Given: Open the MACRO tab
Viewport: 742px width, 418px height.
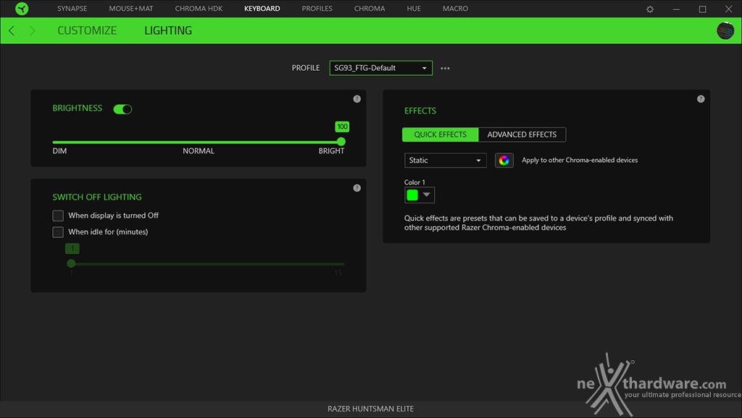Looking at the screenshot, I should (x=455, y=9).
